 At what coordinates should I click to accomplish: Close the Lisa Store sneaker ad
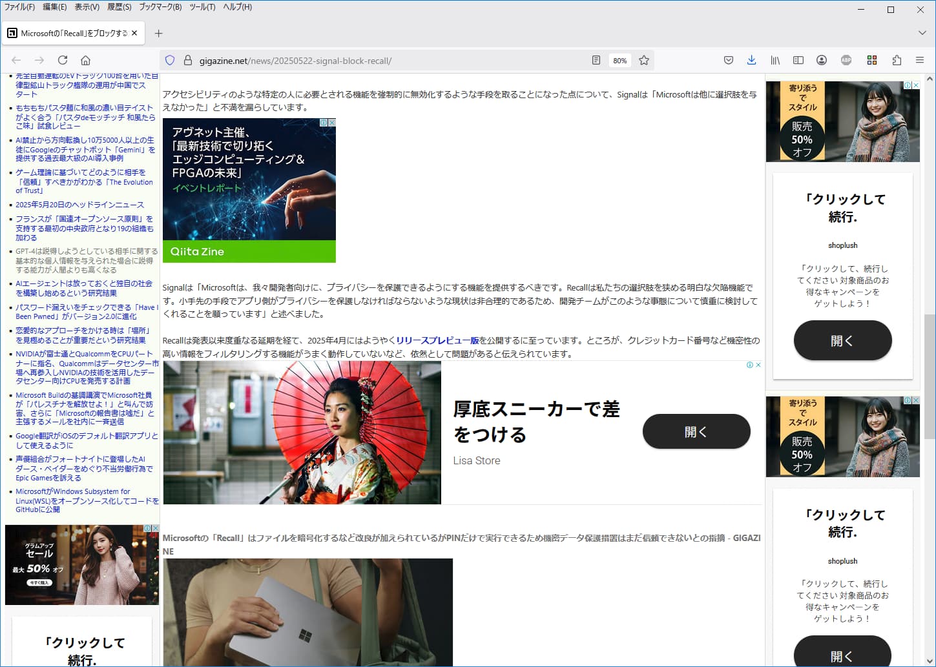758,365
